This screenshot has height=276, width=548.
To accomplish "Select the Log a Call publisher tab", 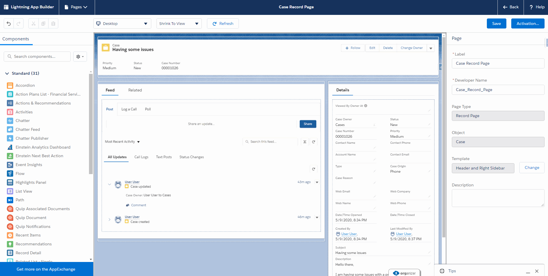I will pyautogui.click(x=129, y=109).
